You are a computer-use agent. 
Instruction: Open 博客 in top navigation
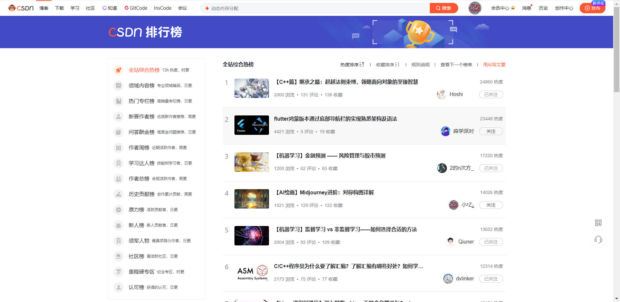44,8
